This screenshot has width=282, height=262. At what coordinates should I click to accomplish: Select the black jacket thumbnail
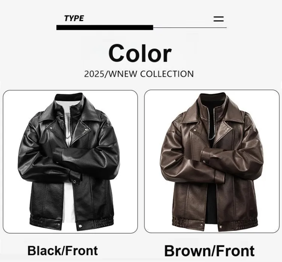[x=70, y=161]
